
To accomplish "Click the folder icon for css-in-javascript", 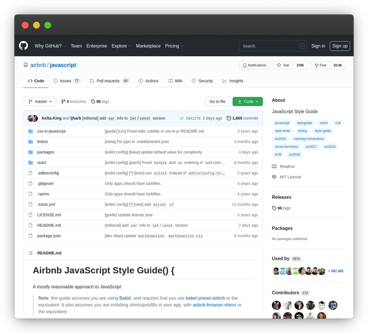I will pos(30,131).
